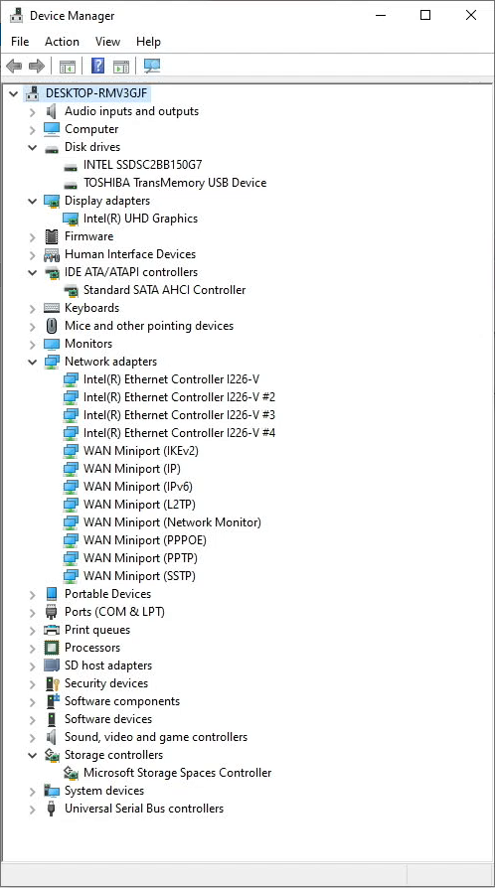Expand the Audio inputs and outputs node
The image size is (495, 888).
coord(33,111)
